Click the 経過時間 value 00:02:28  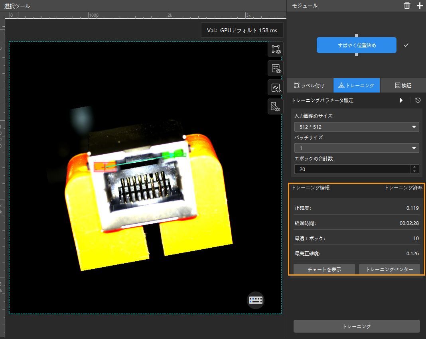[x=409, y=223]
